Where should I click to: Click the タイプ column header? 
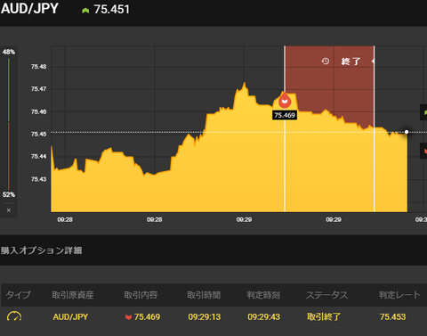18,295
